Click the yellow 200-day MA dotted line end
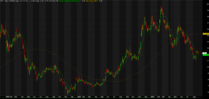The image size is (209, 99). tap(198, 34)
